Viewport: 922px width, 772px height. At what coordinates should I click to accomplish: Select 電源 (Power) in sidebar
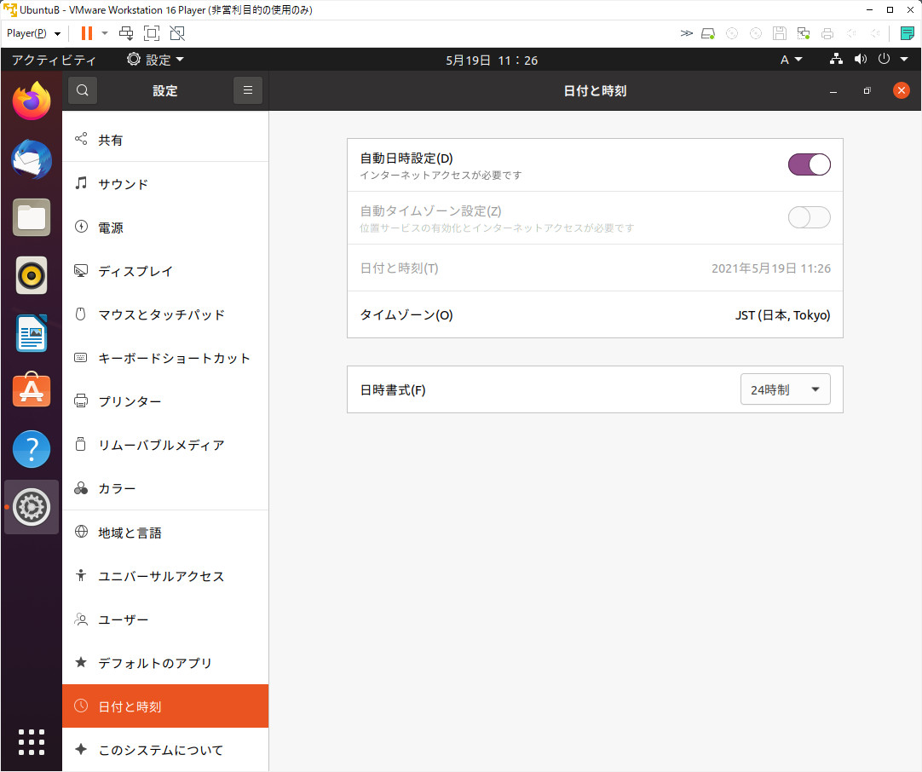165,228
